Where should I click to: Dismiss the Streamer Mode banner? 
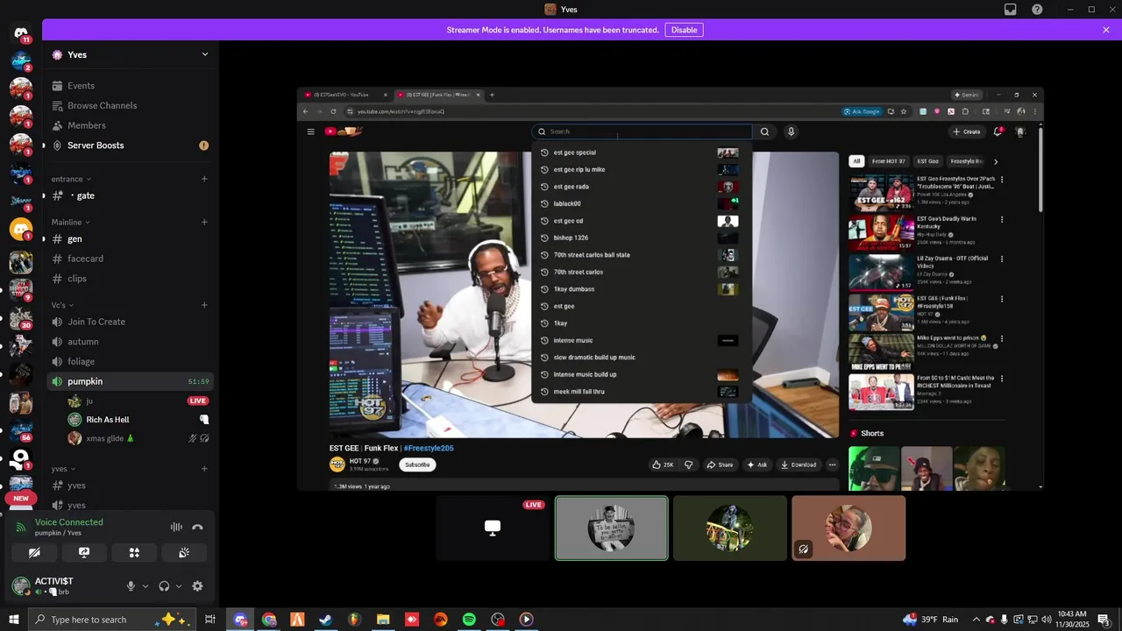click(x=1106, y=30)
